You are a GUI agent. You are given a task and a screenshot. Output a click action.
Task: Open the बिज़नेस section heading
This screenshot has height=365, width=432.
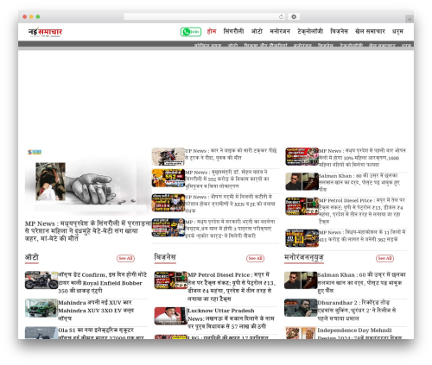click(x=165, y=257)
